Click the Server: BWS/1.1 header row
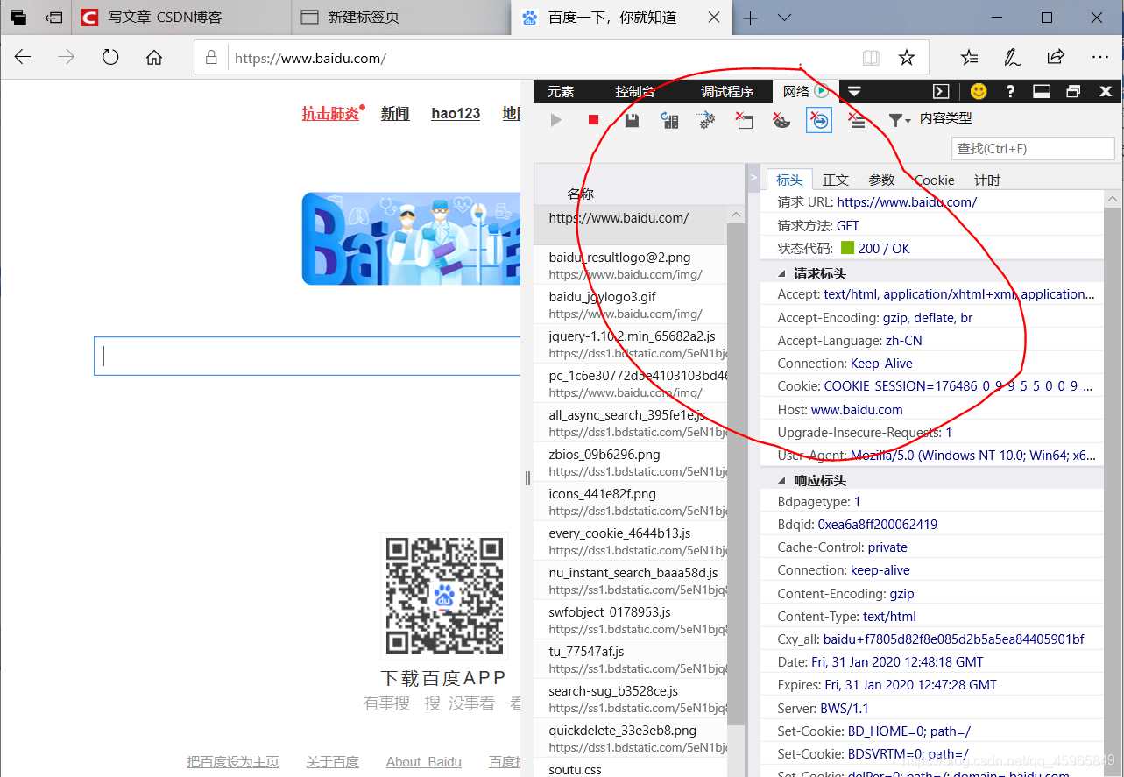 tap(932, 708)
